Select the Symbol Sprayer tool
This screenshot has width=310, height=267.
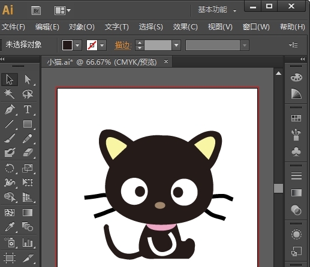click(10, 242)
